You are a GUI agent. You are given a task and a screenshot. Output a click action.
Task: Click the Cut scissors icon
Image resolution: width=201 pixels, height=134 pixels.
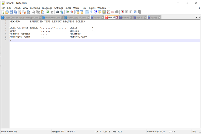[33, 12]
